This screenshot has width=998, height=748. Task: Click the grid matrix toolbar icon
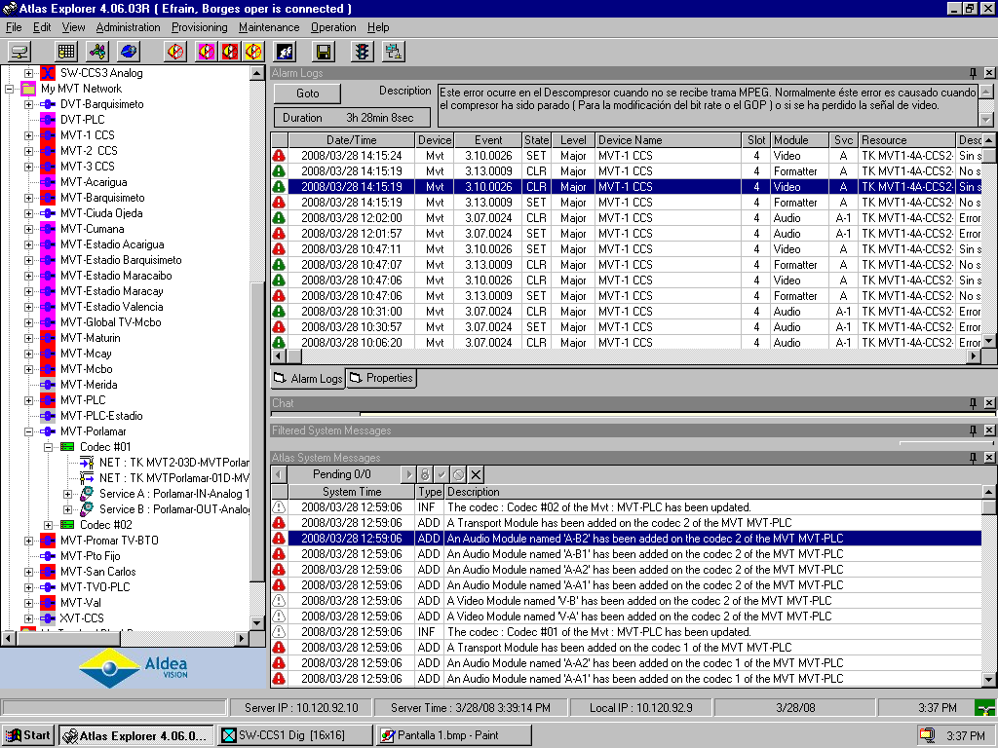pos(66,52)
